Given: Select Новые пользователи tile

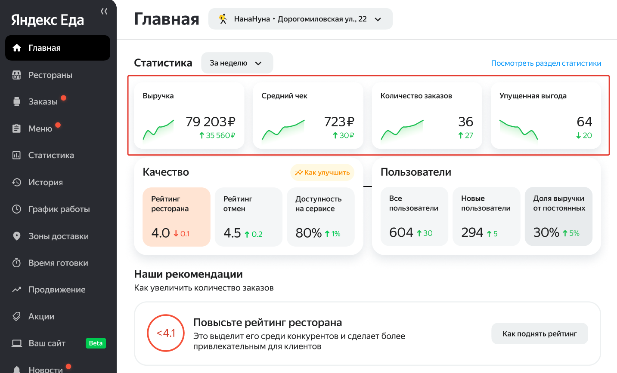Looking at the screenshot, I should (487, 216).
